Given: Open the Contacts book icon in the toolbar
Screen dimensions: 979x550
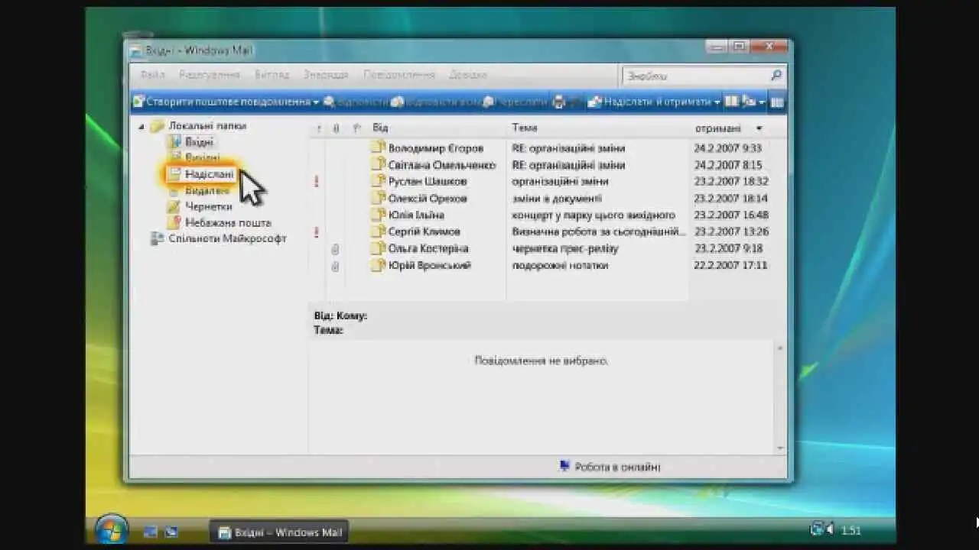Looking at the screenshot, I should coord(732,102).
